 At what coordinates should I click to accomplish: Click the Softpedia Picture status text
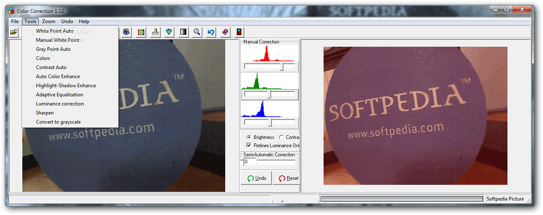[x=505, y=199]
